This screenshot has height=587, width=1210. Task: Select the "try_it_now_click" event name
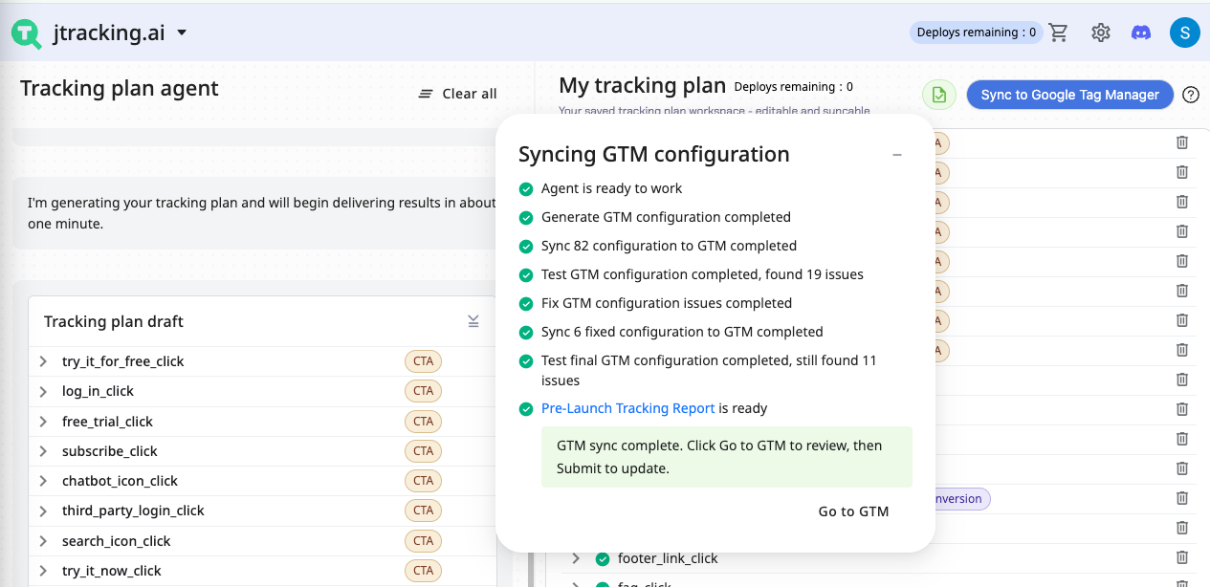[112, 571]
